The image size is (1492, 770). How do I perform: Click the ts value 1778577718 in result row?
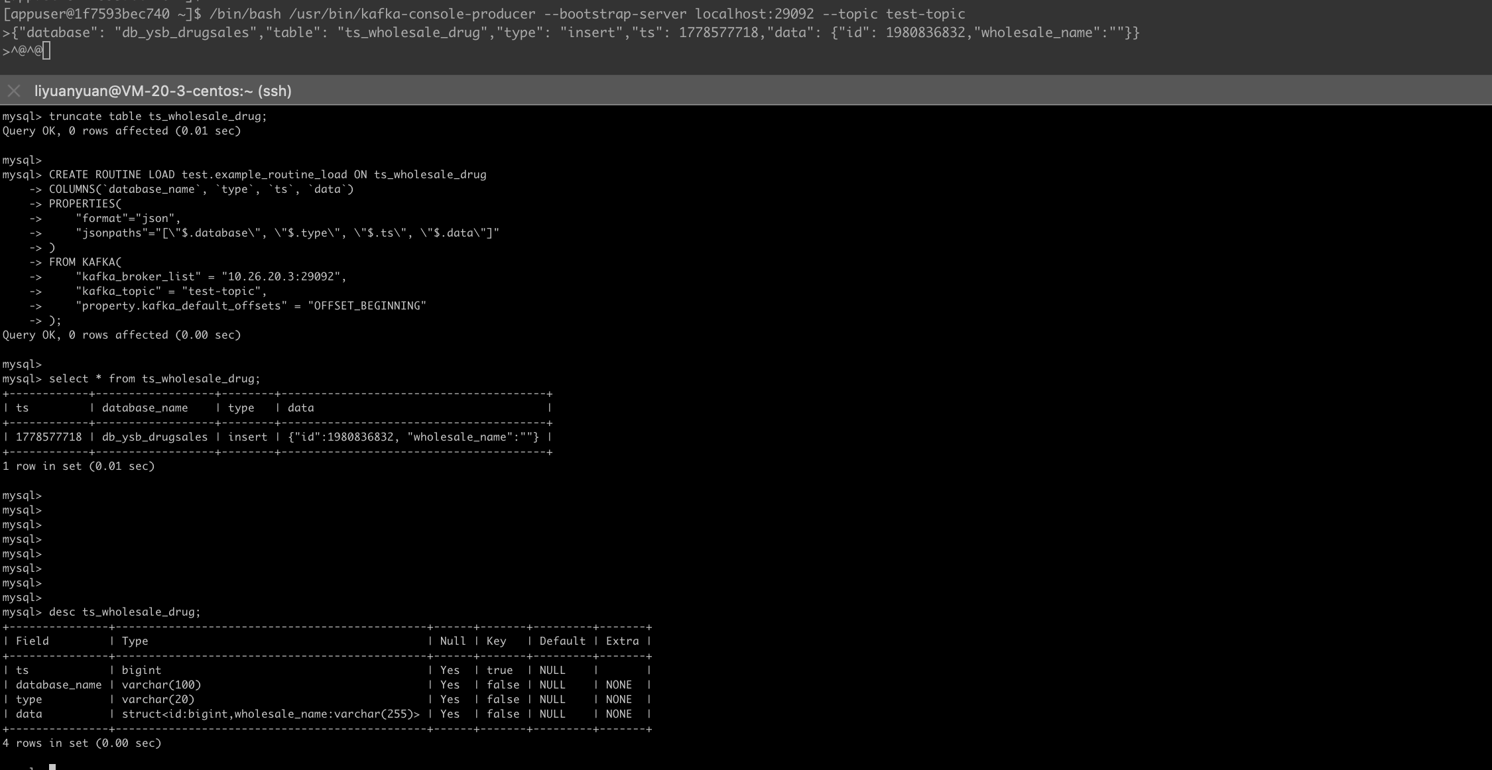48,437
